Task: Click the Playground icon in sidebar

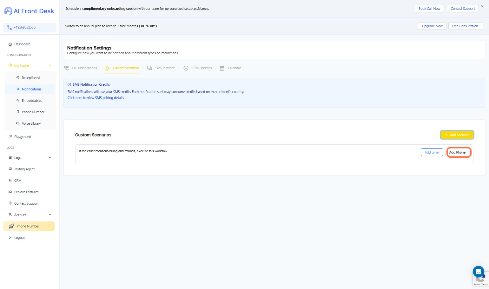Action: pyautogui.click(x=10, y=137)
